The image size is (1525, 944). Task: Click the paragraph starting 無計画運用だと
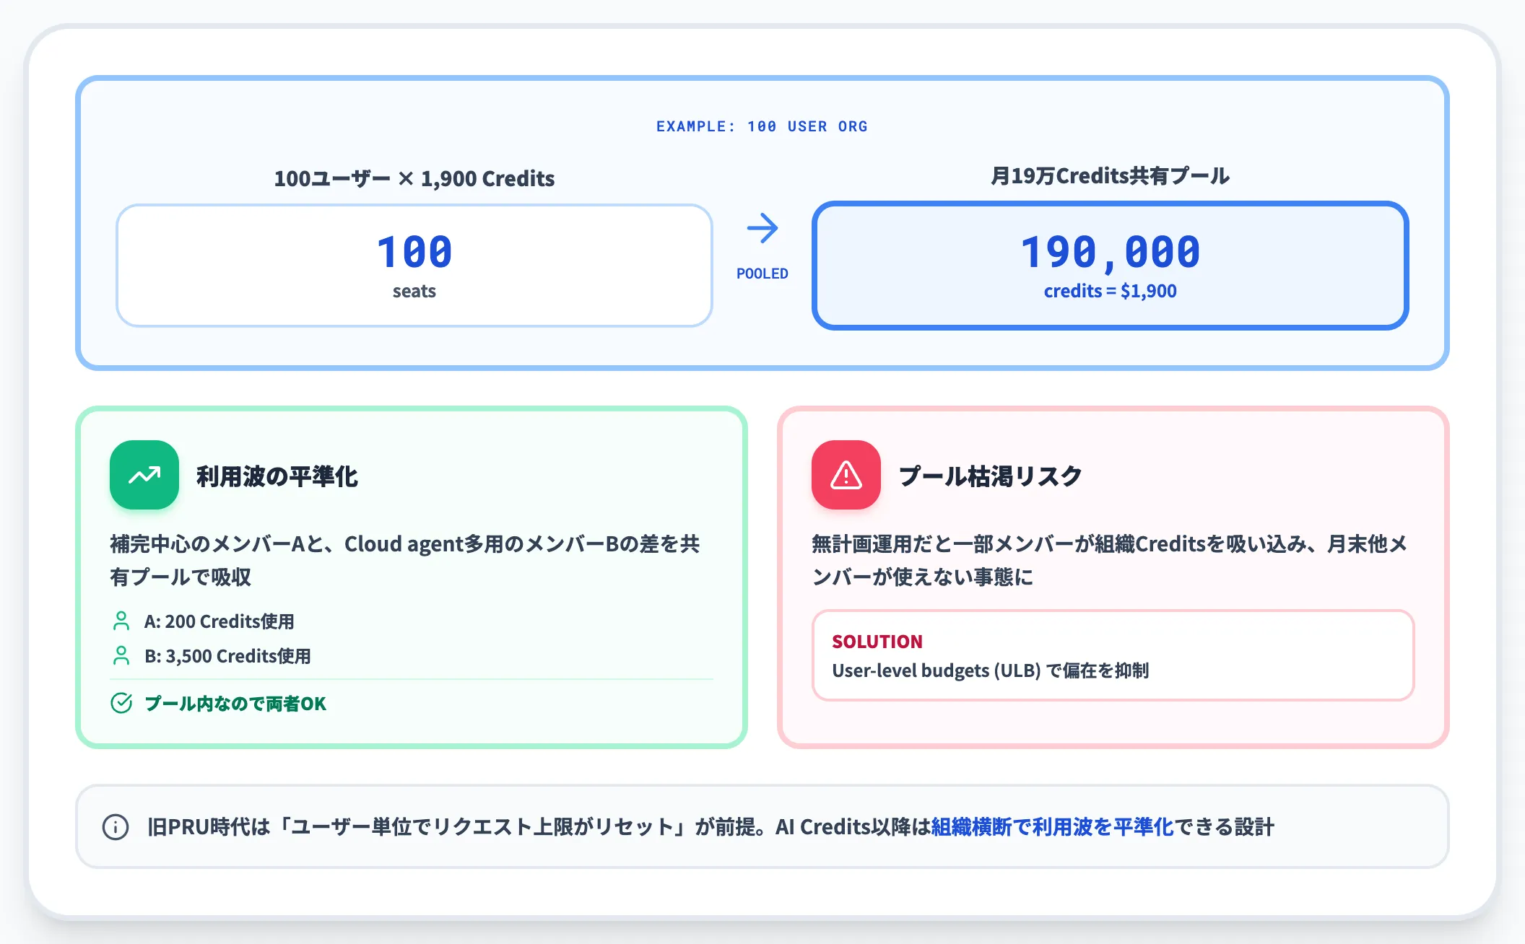(1110, 560)
